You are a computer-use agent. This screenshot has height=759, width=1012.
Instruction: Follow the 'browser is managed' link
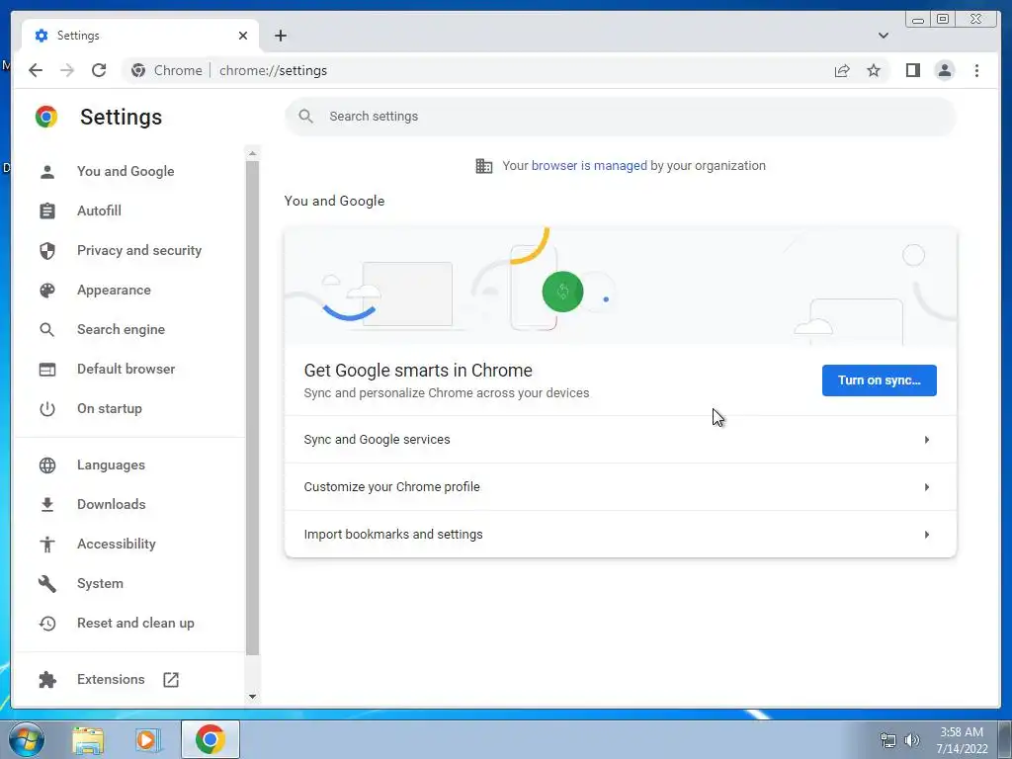(589, 166)
